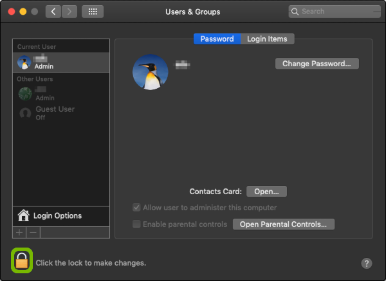Image resolution: width=386 pixels, height=281 pixels.
Task: Remove a user with the minus button
Action: (33, 232)
